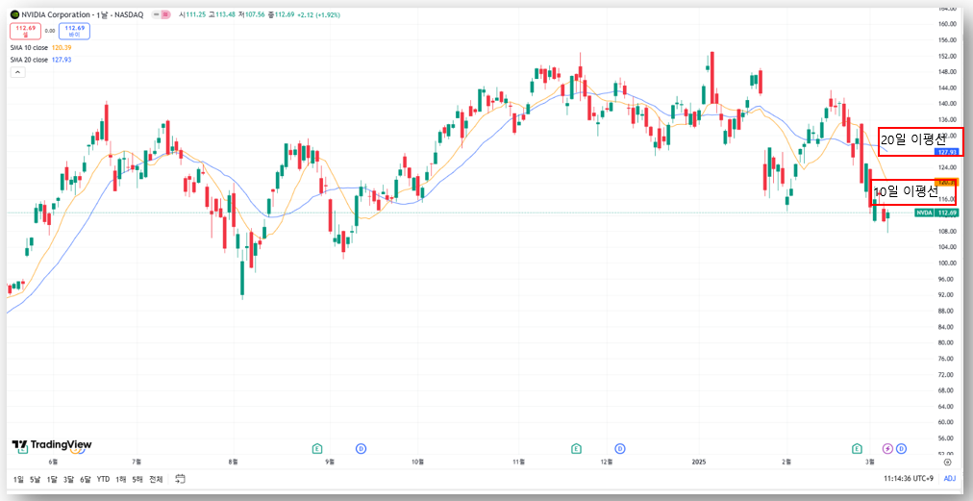The width and height of the screenshot is (973, 501).
Task: Click the earnings E marker before 12월
Action: [x=576, y=448]
